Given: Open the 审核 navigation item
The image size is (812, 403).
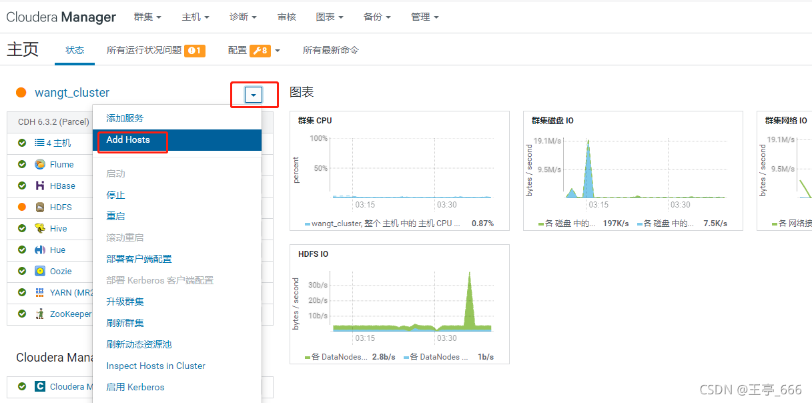Looking at the screenshot, I should point(287,17).
